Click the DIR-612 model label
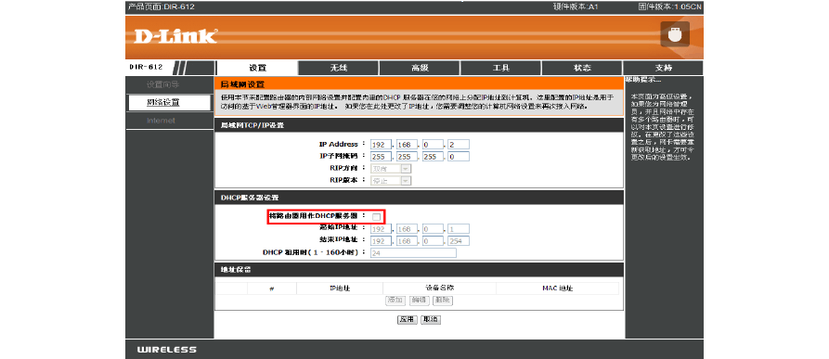The height and width of the screenshot is (359, 829). 146,68
